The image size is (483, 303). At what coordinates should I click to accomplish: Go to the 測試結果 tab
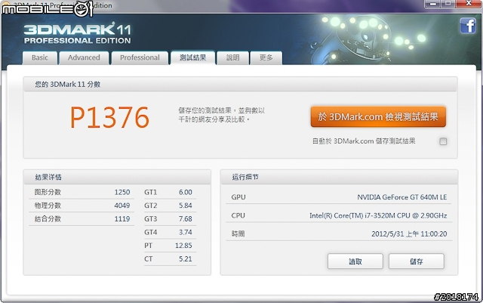(191, 57)
